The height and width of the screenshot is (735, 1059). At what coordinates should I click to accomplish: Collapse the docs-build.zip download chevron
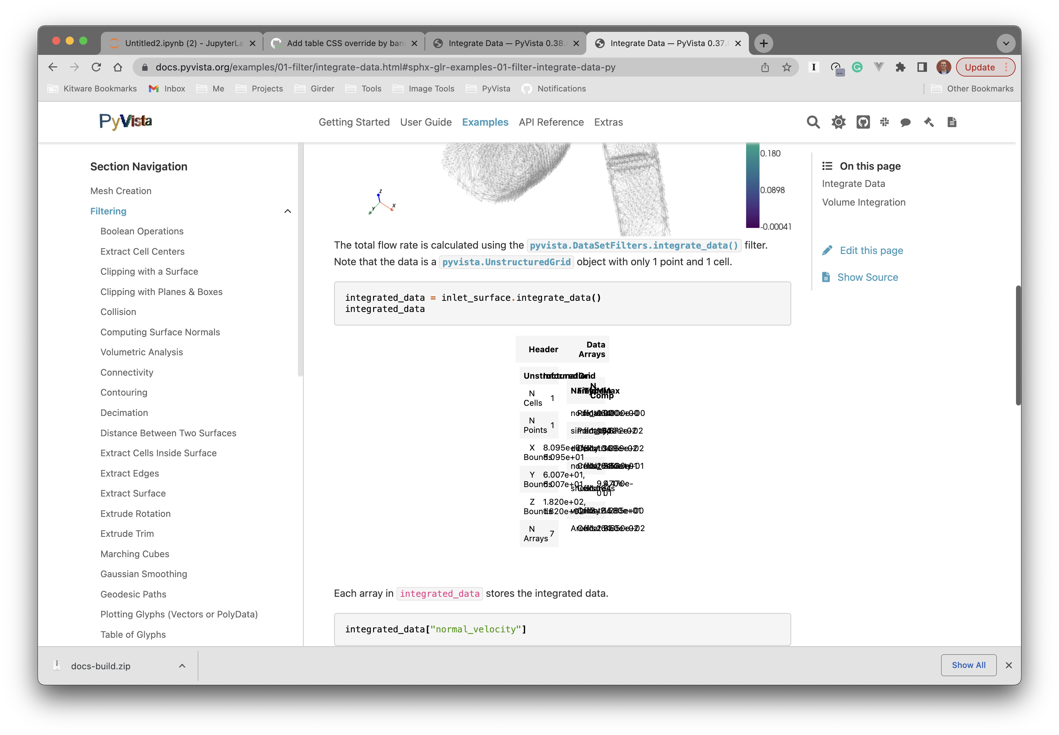click(182, 666)
